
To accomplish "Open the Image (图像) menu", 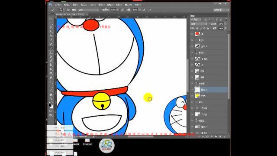I will click(75, 5).
